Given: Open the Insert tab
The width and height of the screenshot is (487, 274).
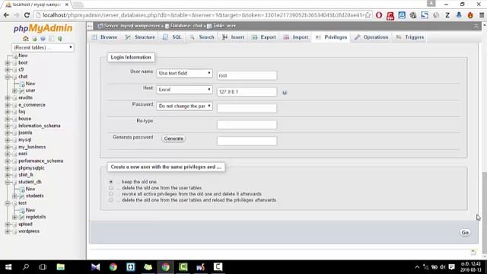Looking at the screenshot, I should point(234,37).
